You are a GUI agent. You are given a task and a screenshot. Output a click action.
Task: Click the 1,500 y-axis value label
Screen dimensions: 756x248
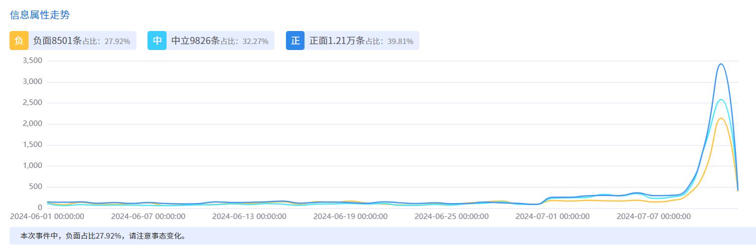click(x=32, y=144)
